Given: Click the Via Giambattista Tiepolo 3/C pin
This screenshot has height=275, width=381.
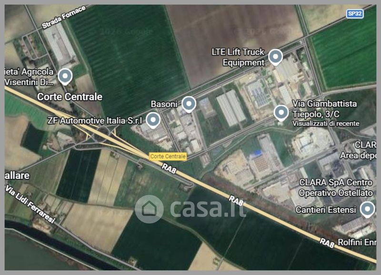Looking at the screenshot, I should point(281,113).
